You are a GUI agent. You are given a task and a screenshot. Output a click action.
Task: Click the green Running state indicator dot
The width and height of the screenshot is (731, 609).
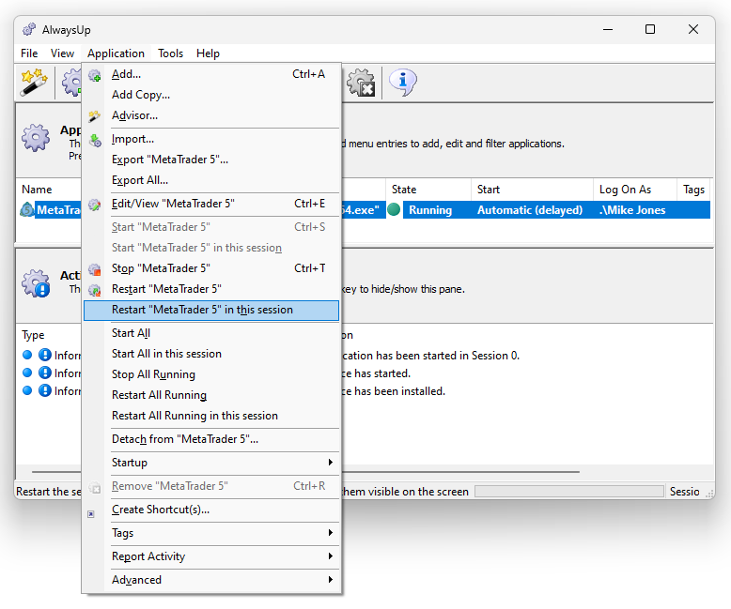coord(394,210)
